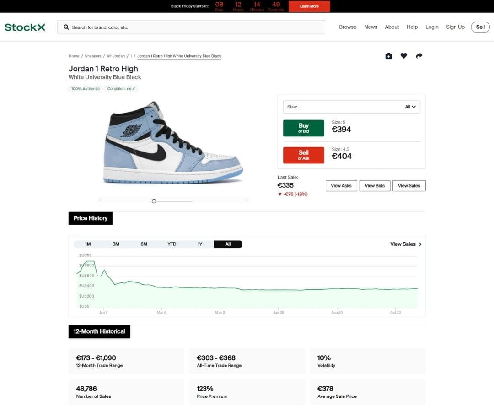Click 48,786 Number of Sales value
The image size is (494, 412).
tap(86, 389)
